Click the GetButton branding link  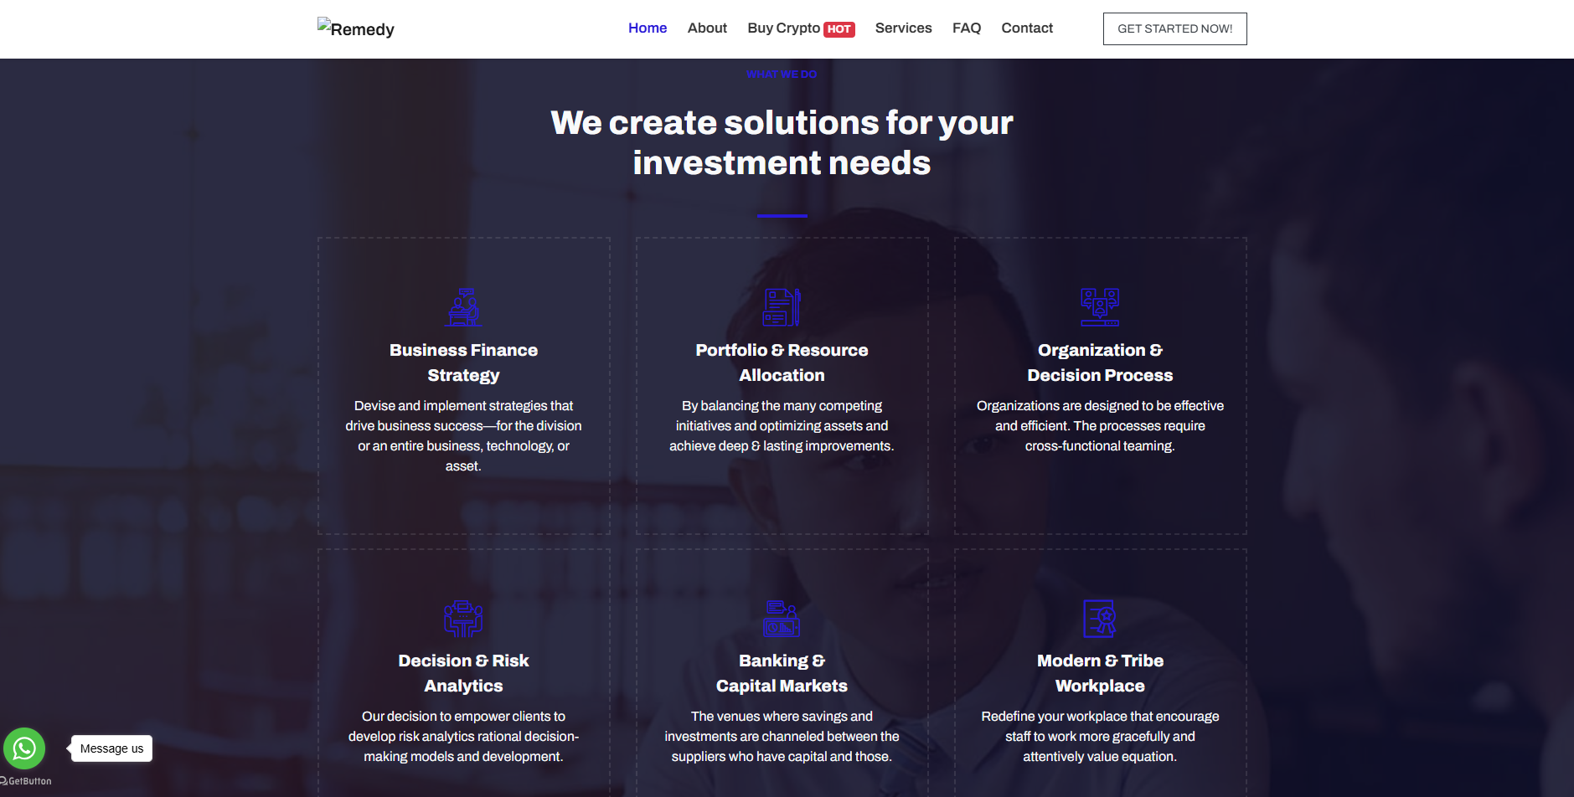[x=27, y=781]
